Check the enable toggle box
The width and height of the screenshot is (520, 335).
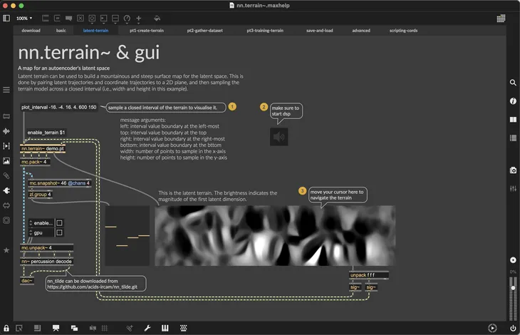pos(59,223)
